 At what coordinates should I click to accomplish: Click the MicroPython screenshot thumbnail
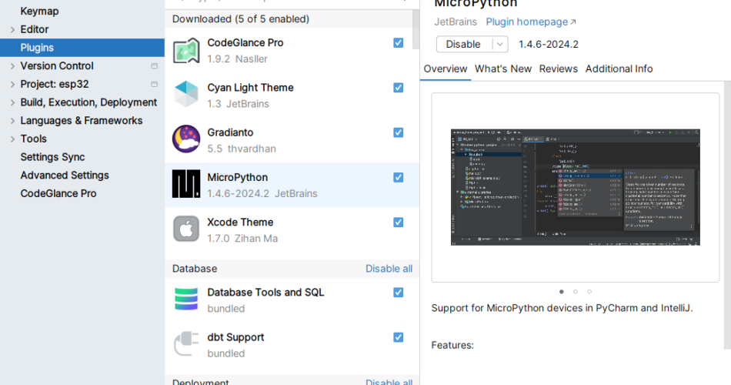tap(576, 187)
